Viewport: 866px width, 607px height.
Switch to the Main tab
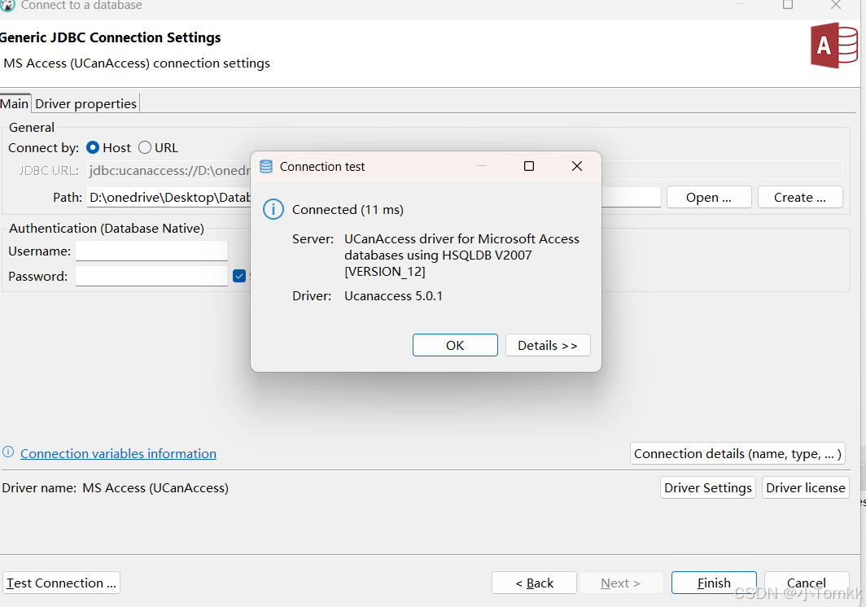pyautogui.click(x=15, y=104)
